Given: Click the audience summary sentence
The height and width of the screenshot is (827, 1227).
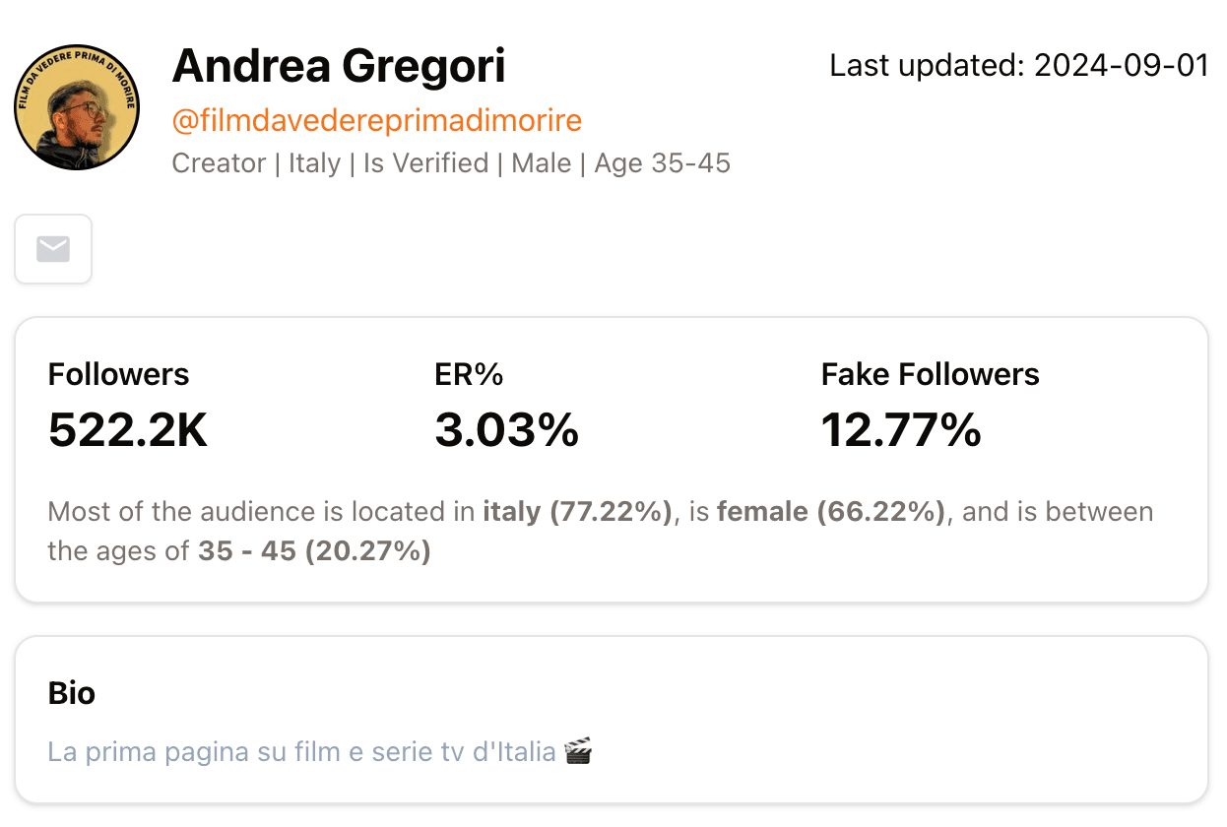Looking at the screenshot, I should (x=601, y=532).
